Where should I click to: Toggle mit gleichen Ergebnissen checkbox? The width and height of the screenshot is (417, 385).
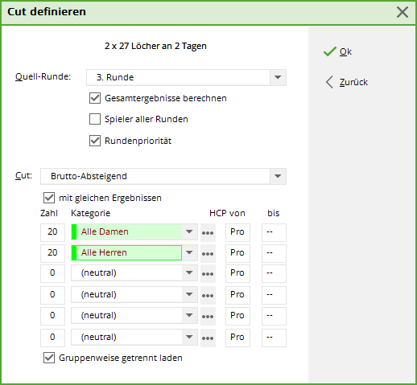pos(49,198)
